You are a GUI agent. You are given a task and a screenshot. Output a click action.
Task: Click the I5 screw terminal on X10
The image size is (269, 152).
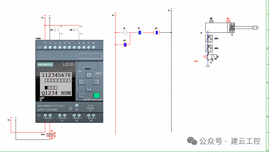[x=79, y=47]
